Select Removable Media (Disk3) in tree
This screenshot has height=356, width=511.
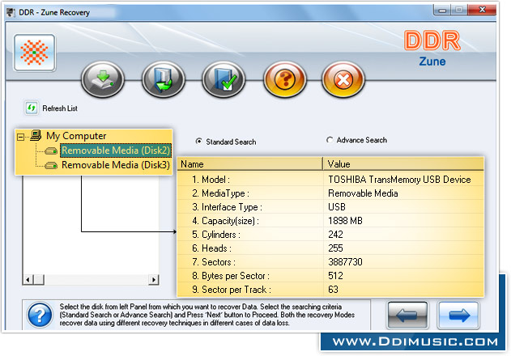(115, 165)
